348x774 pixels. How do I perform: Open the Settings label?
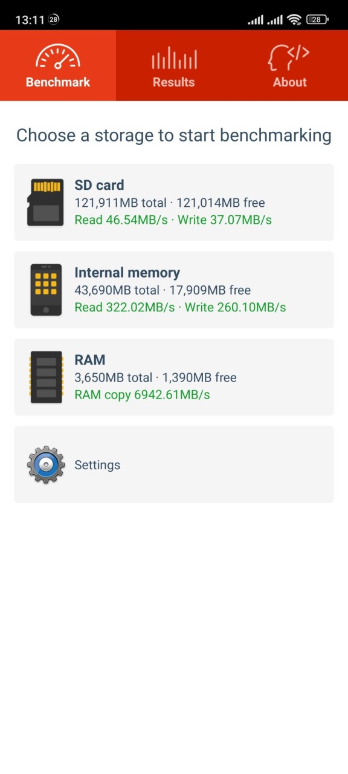pyautogui.click(x=97, y=465)
